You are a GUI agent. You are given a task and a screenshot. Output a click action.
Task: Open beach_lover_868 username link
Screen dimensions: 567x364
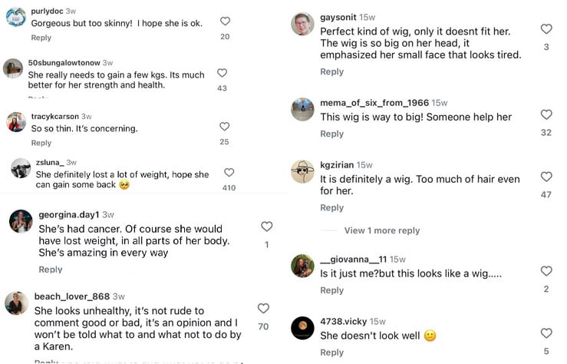click(x=72, y=296)
